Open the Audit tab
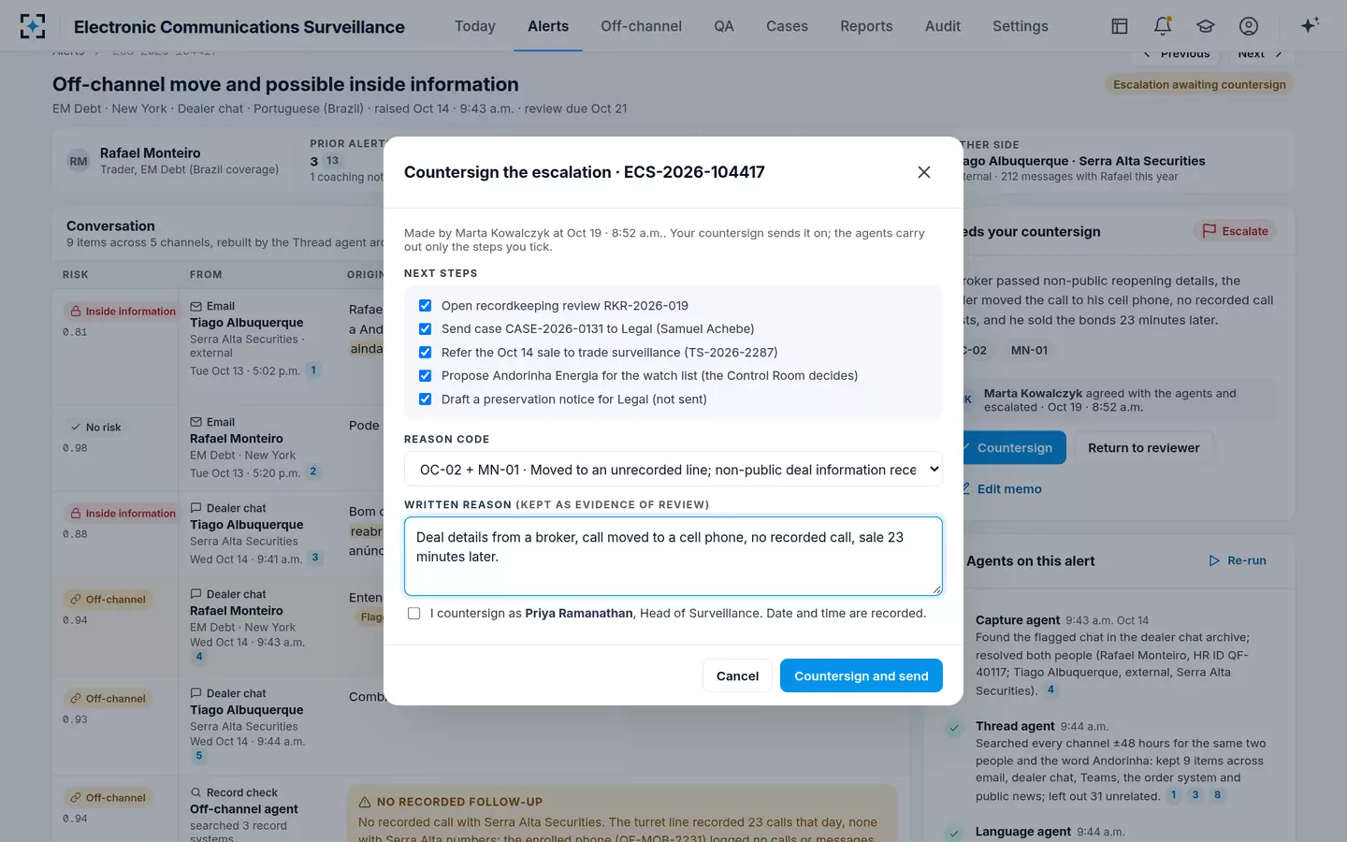 943,26
